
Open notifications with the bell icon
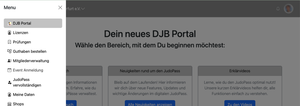click(x=278, y=9)
